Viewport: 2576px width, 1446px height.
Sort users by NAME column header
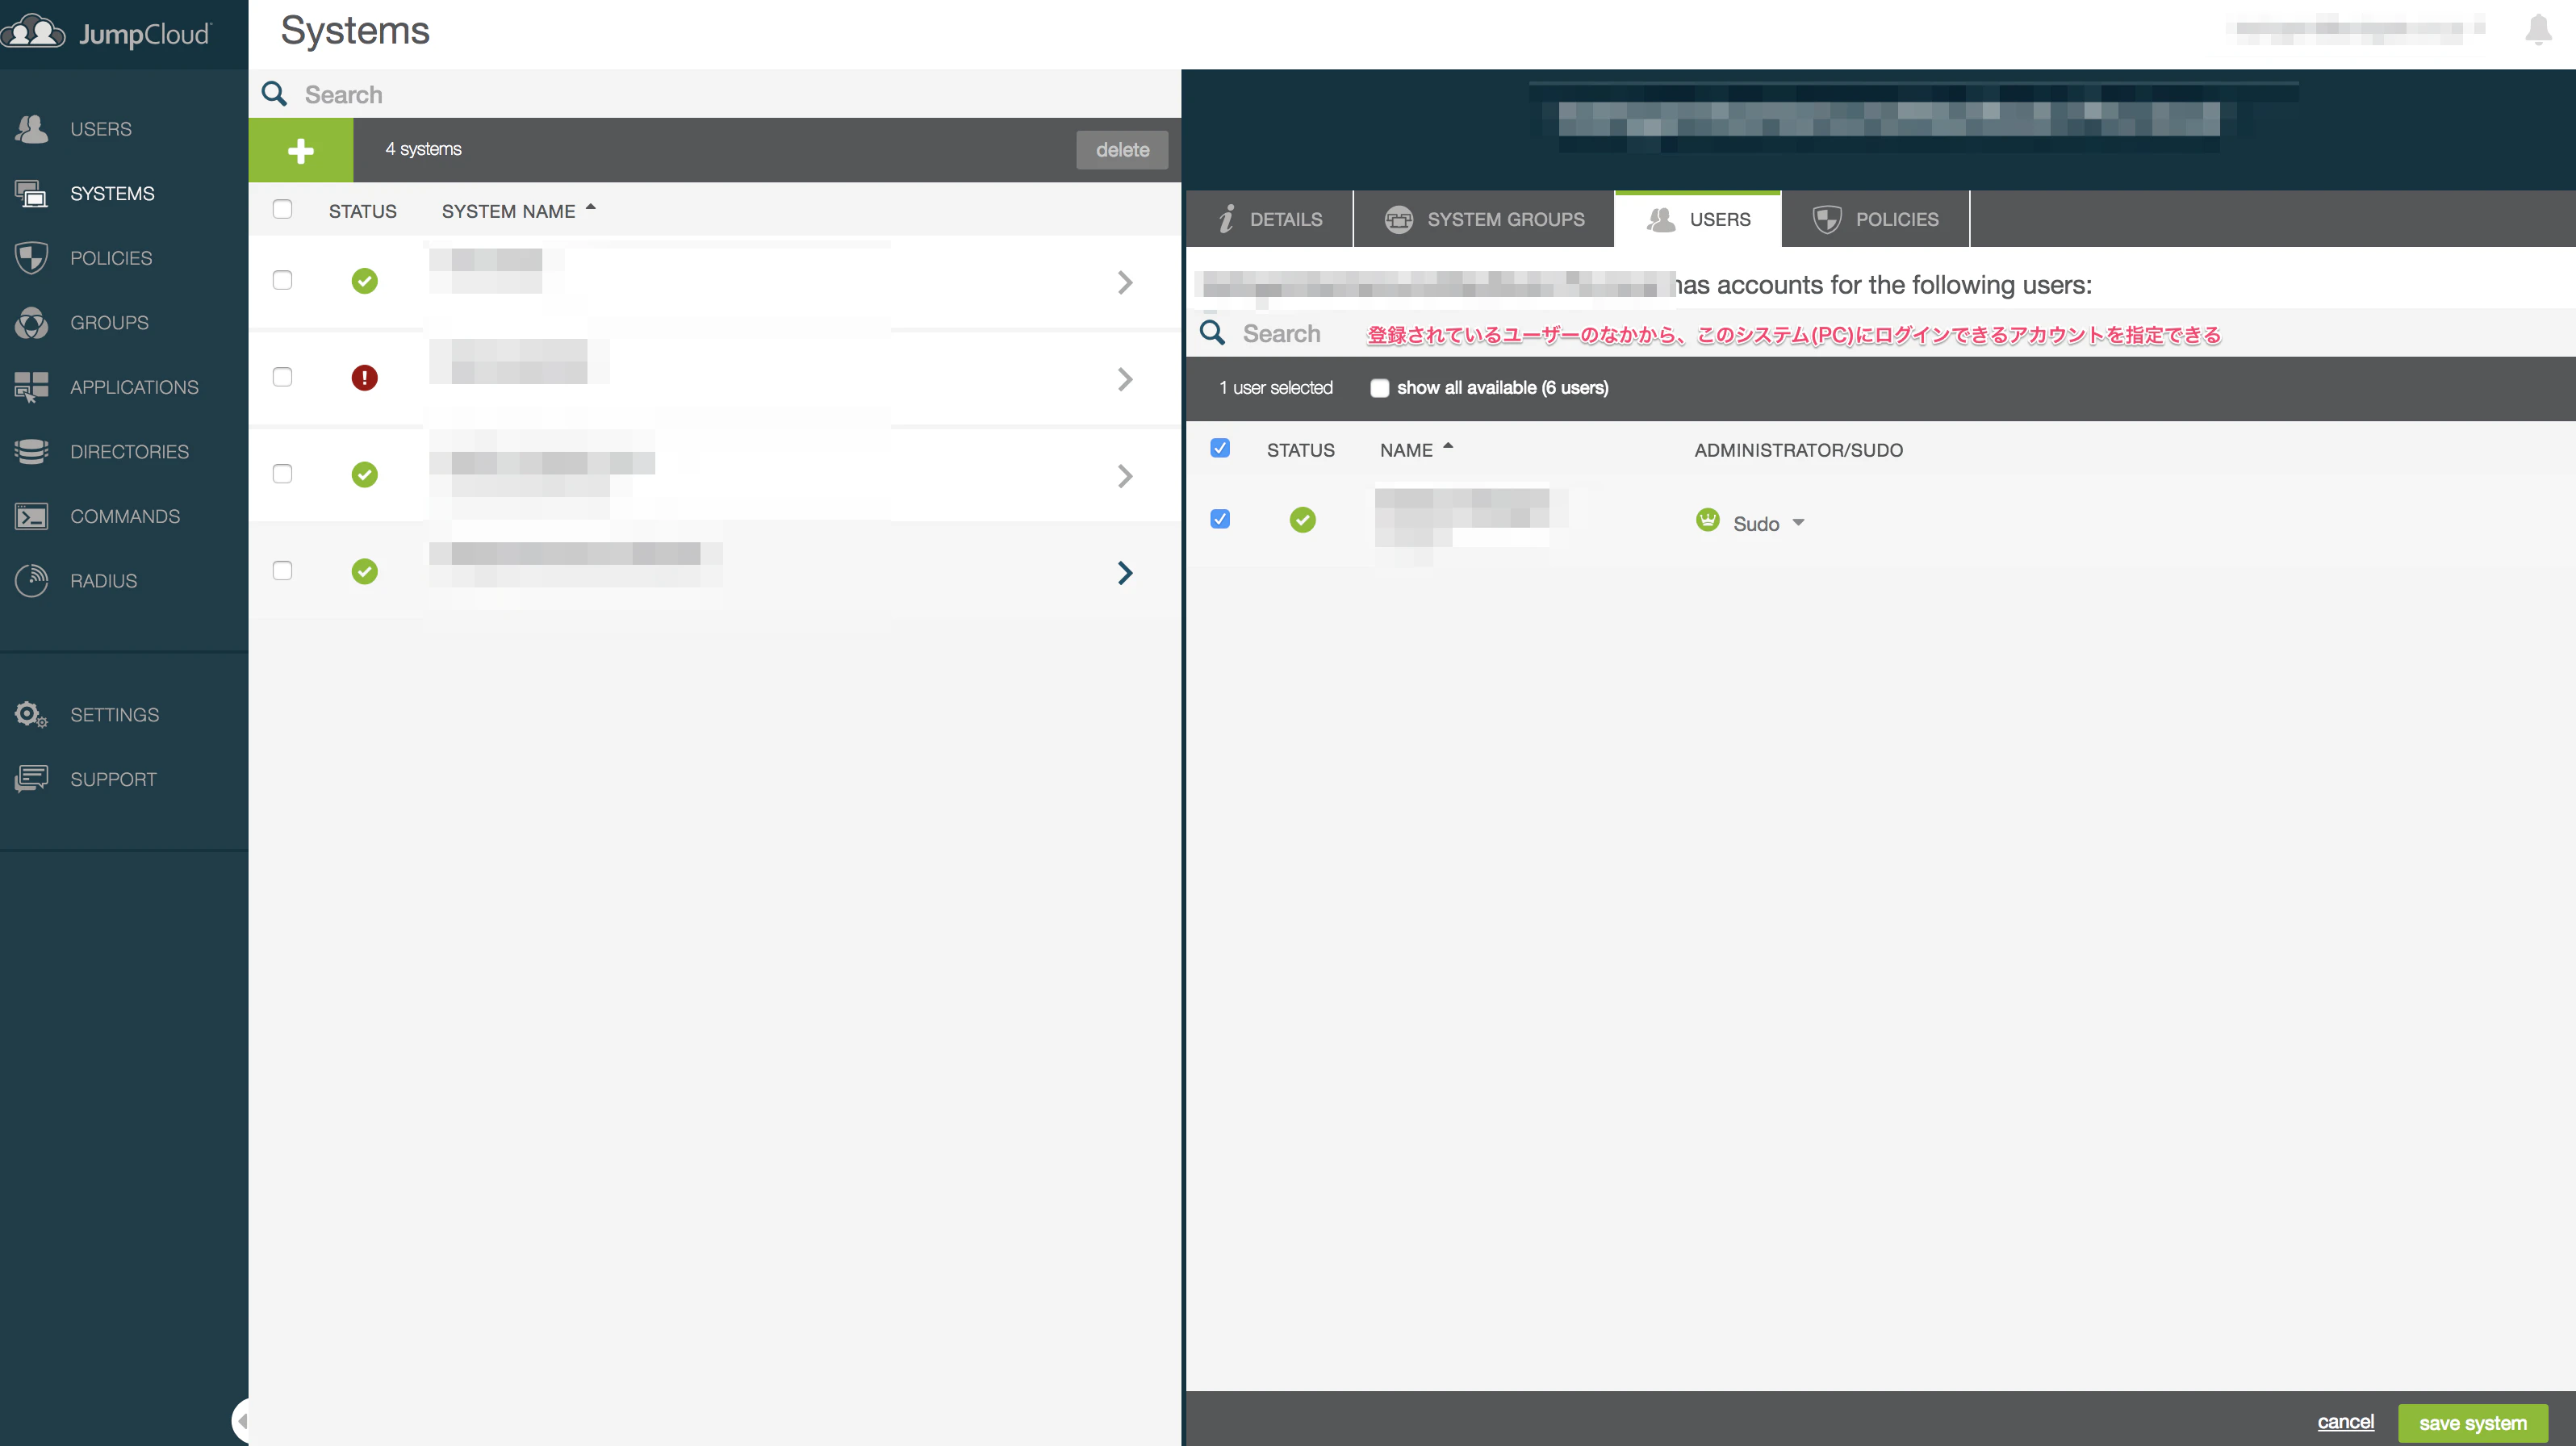[1406, 450]
